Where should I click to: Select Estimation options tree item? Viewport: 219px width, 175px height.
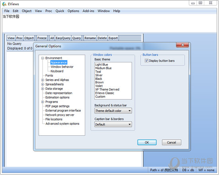click(x=57, y=97)
